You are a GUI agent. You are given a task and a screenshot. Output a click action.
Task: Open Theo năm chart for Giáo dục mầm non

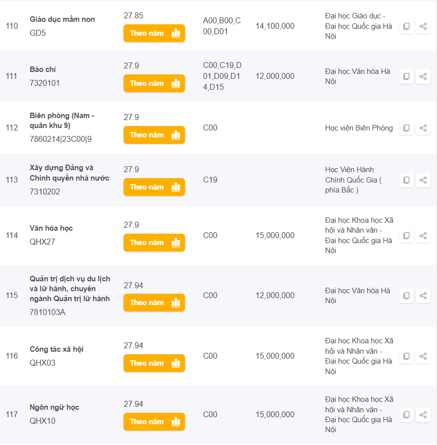pyautogui.click(x=154, y=33)
